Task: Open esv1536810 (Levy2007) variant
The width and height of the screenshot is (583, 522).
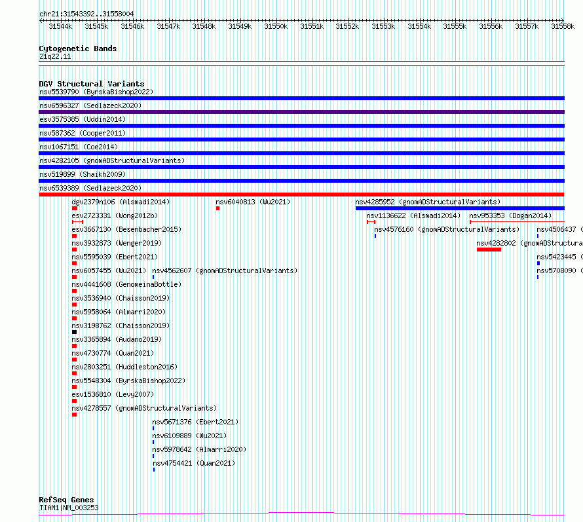Action: (113, 394)
